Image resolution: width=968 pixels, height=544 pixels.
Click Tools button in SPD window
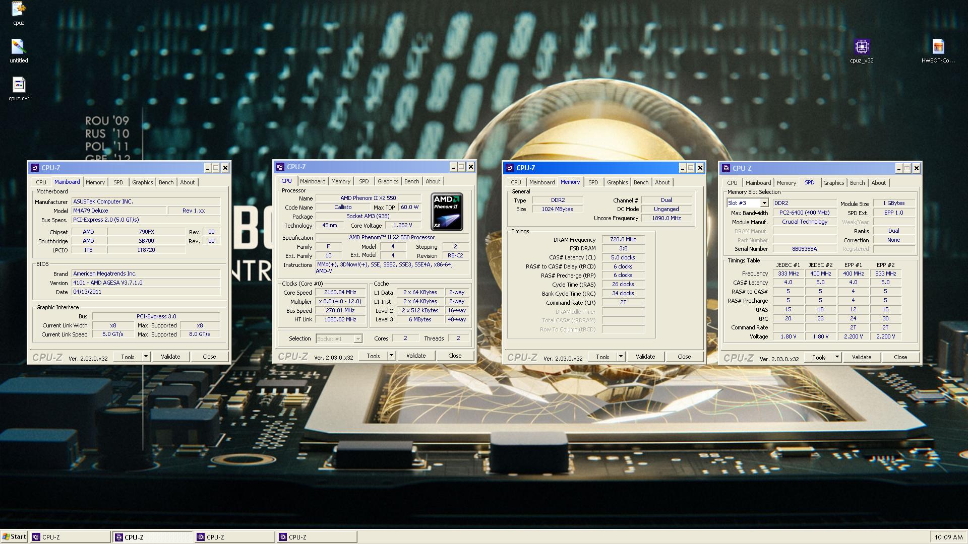click(x=819, y=357)
